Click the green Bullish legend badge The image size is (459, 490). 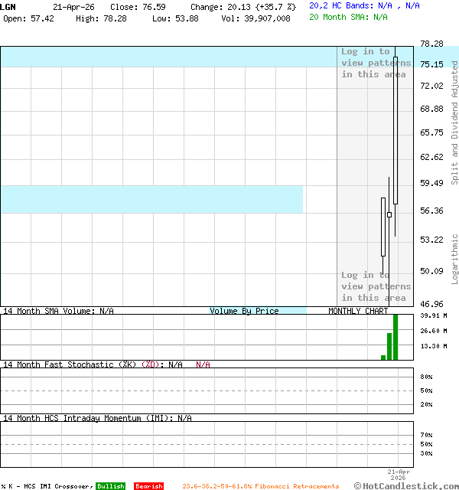coord(110,486)
